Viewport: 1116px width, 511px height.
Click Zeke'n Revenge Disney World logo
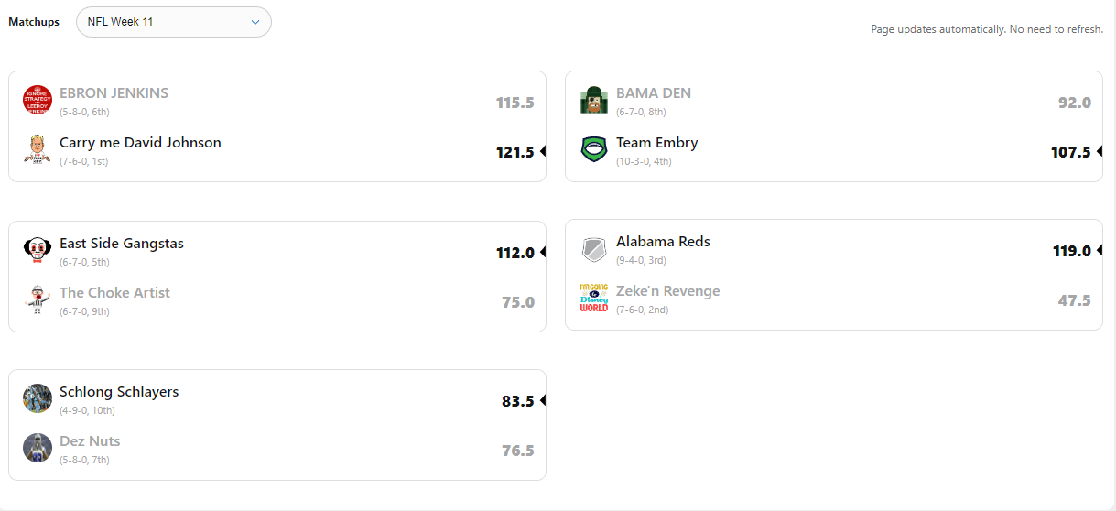click(594, 298)
